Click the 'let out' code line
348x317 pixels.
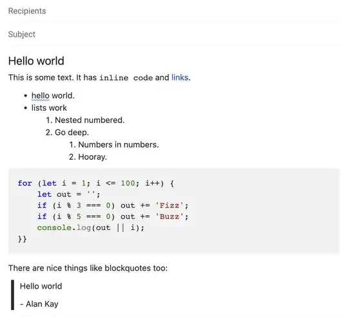tap(69, 195)
